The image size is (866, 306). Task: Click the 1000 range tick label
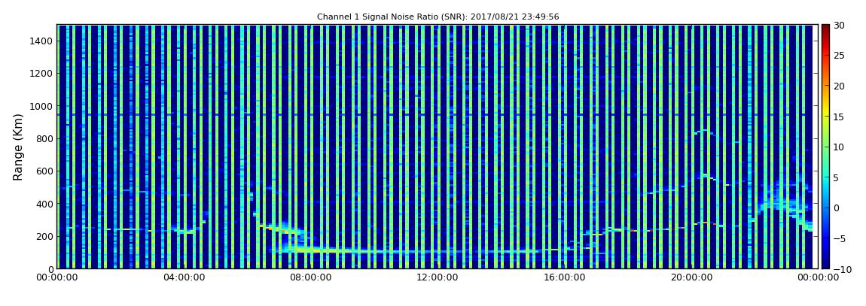tap(41, 106)
